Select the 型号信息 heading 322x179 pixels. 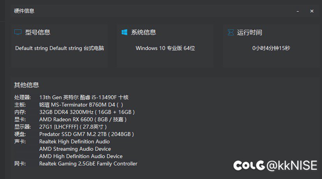coord(38,33)
